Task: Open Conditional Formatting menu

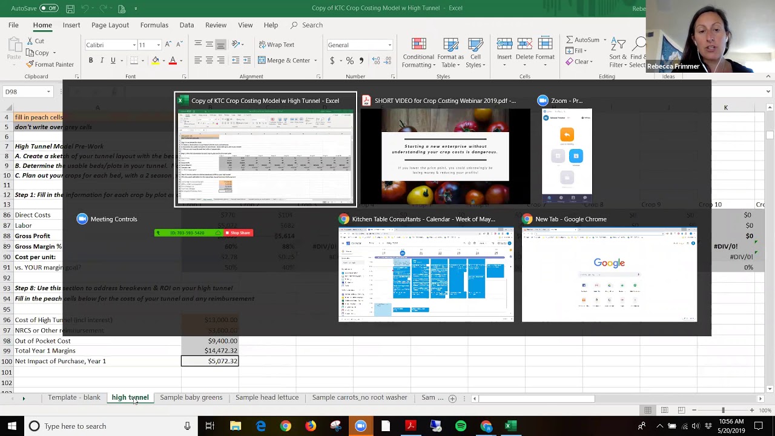Action: click(x=418, y=53)
